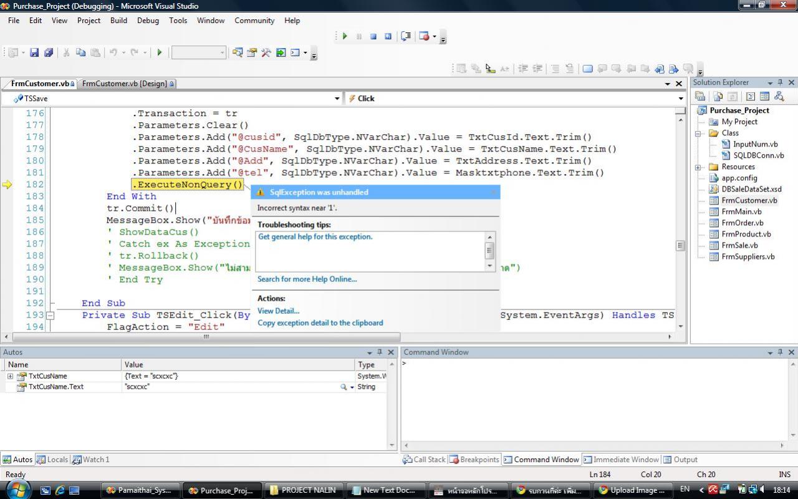Collapse the TSEdit_Click outline region at line 193
The width and height of the screenshot is (798, 499).
coord(50,316)
